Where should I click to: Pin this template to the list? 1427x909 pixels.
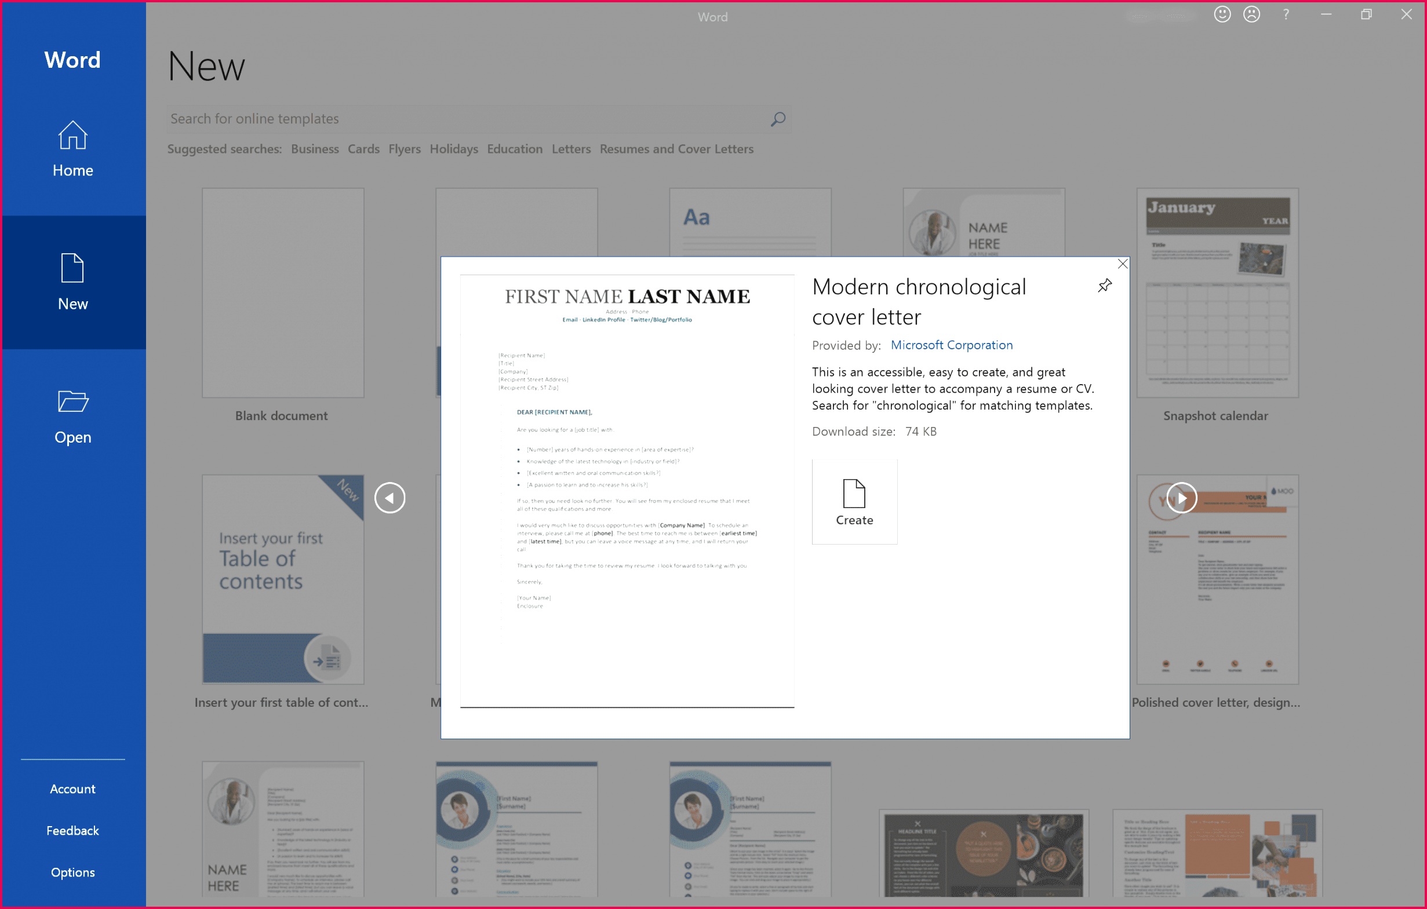(x=1104, y=286)
